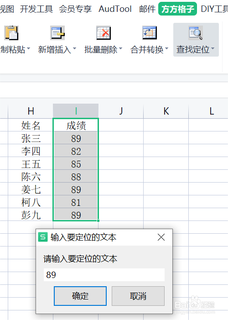
Task: Close the 输入要定位的文本 dialog
Action: tap(161, 237)
